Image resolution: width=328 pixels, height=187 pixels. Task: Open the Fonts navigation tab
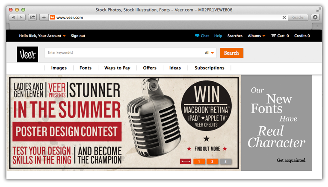pos(86,68)
